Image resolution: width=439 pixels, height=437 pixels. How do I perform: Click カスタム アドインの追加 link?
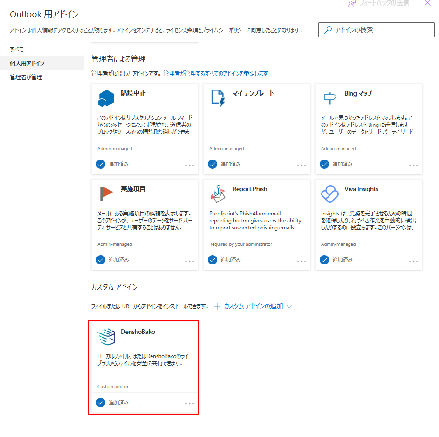coord(254,306)
